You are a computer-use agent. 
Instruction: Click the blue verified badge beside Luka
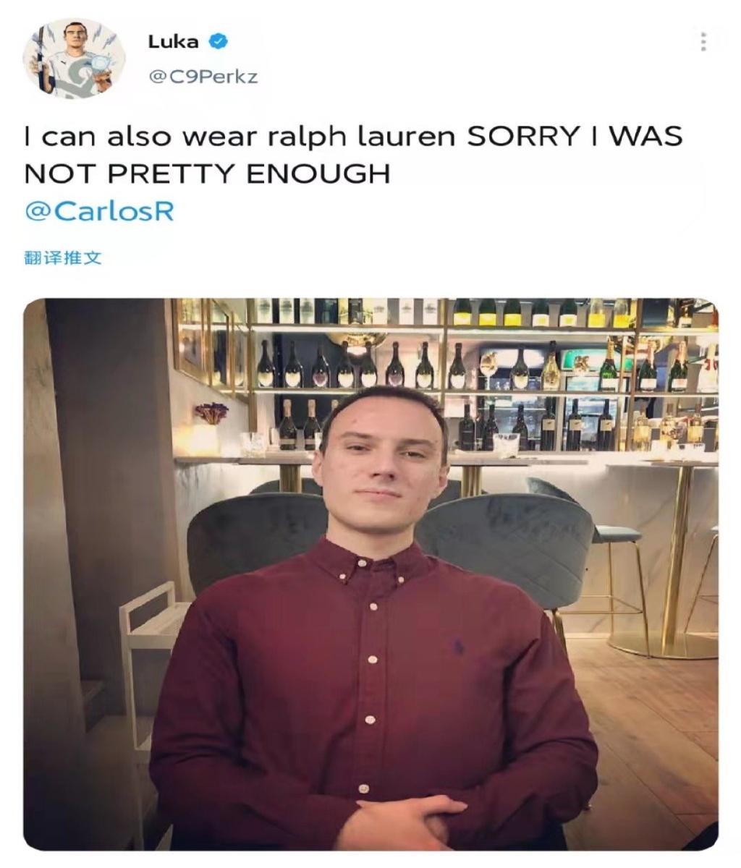218,41
